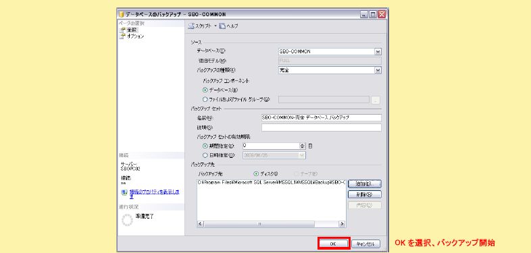The height and width of the screenshot is (253, 531).
Task: Select the General (全般) page
Action: pos(129,30)
